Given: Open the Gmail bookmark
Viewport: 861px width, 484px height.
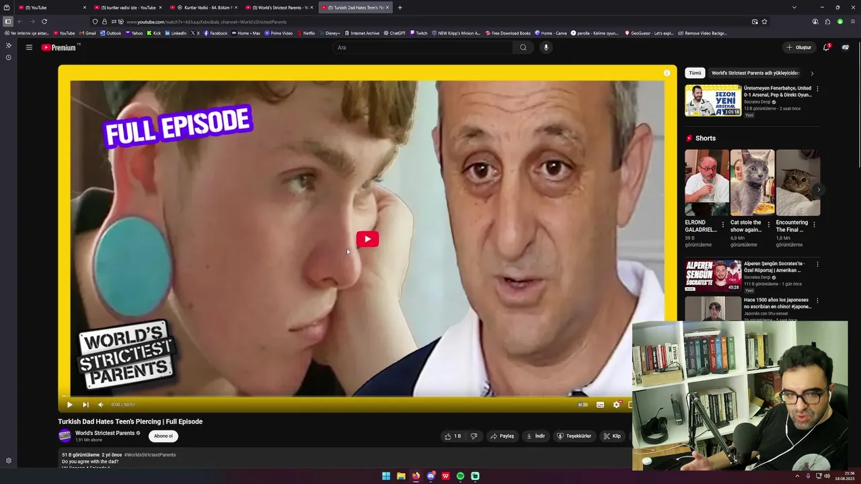Looking at the screenshot, I should [x=87, y=33].
